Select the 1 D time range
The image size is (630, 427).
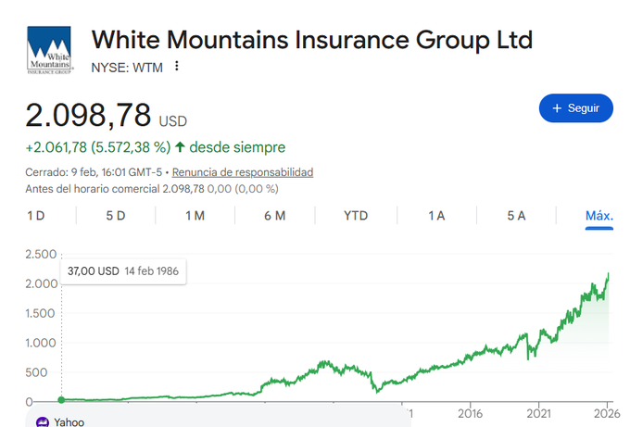[36, 216]
